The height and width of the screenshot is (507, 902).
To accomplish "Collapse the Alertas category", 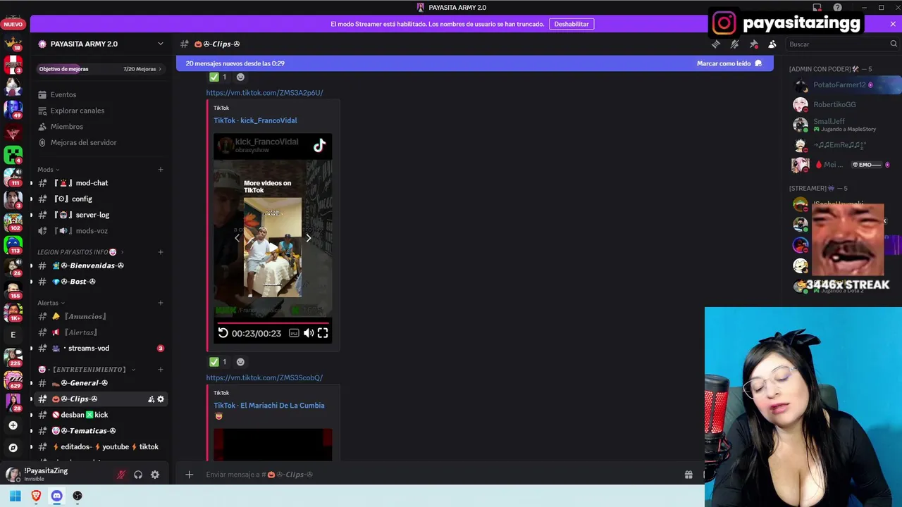I will [x=51, y=303].
